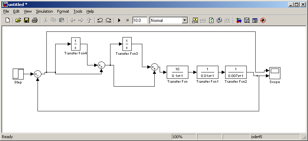Click the ode45 solver status text
The image size is (308, 141).
[257, 137]
